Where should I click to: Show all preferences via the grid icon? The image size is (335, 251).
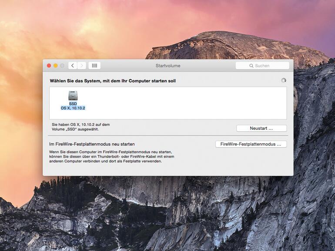click(x=94, y=66)
